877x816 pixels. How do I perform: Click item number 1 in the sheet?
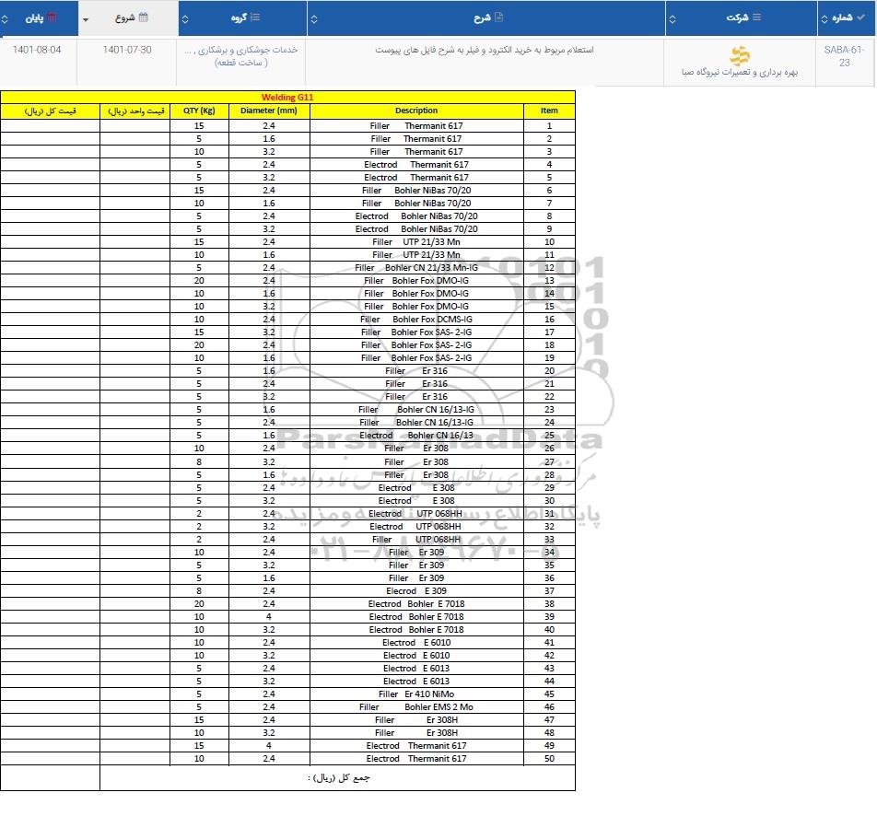click(549, 126)
